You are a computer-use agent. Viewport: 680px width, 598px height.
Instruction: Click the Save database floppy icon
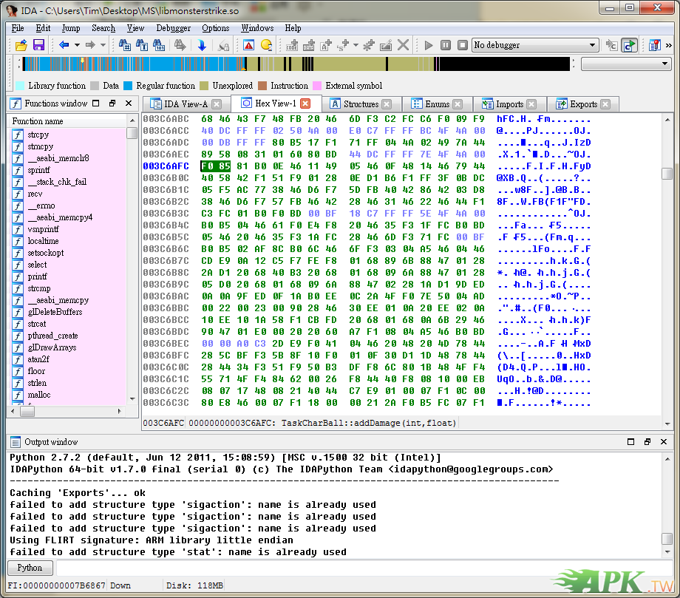tap(37, 45)
